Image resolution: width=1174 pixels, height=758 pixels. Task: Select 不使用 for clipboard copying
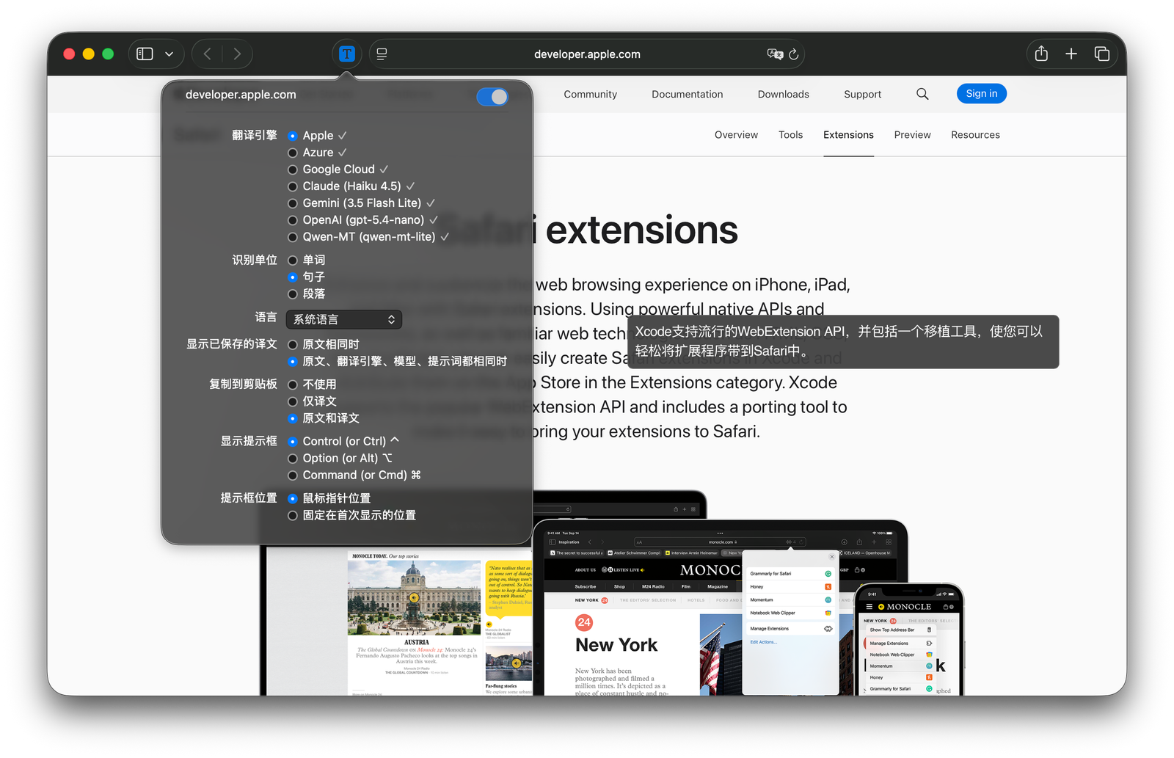(x=293, y=385)
